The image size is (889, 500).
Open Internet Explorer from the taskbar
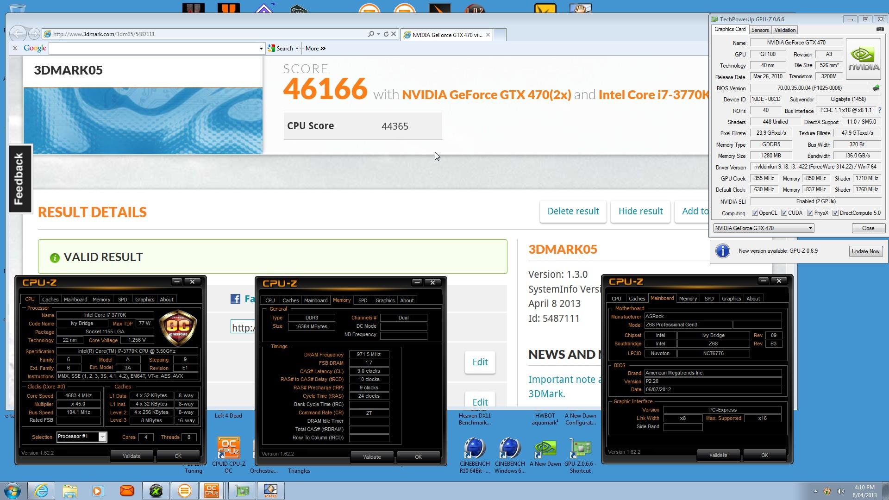pyautogui.click(x=41, y=491)
